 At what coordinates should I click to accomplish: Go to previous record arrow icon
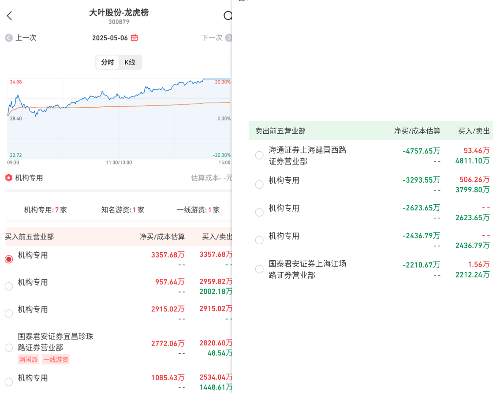pyautogui.click(x=9, y=38)
